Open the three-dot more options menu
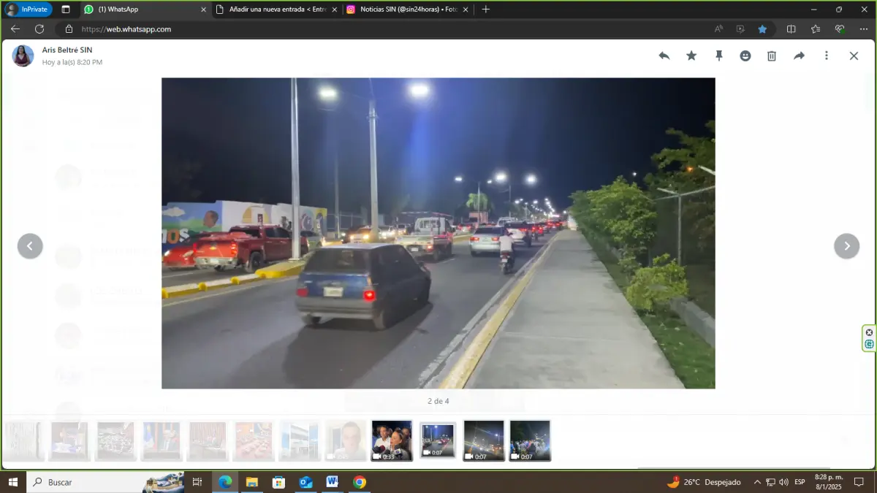The width and height of the screenshot is (877, 493). click(x=827, y=56)
